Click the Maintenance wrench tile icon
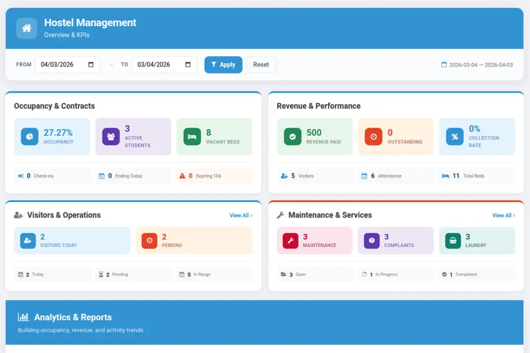Image resolution: width=530 pixels, height=353 pixels. (x=290, y=241)
